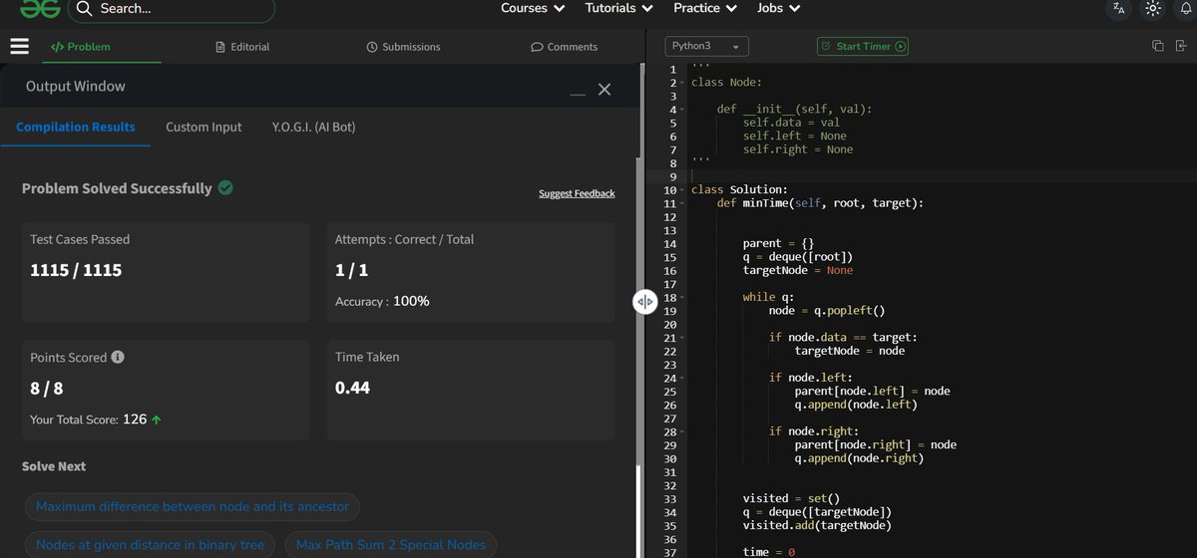
Task: Open Nodes at given distance in binary tree
Action: click(x=150, y=544)
